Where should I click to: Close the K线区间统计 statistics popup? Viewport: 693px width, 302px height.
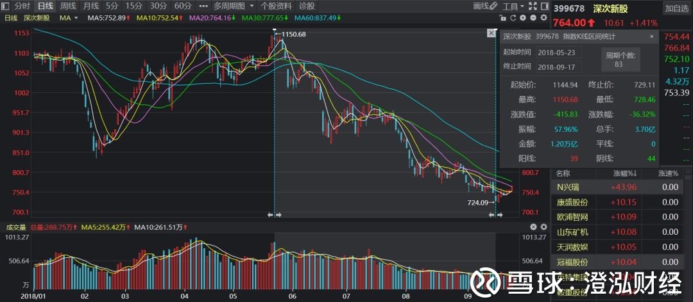651,36
